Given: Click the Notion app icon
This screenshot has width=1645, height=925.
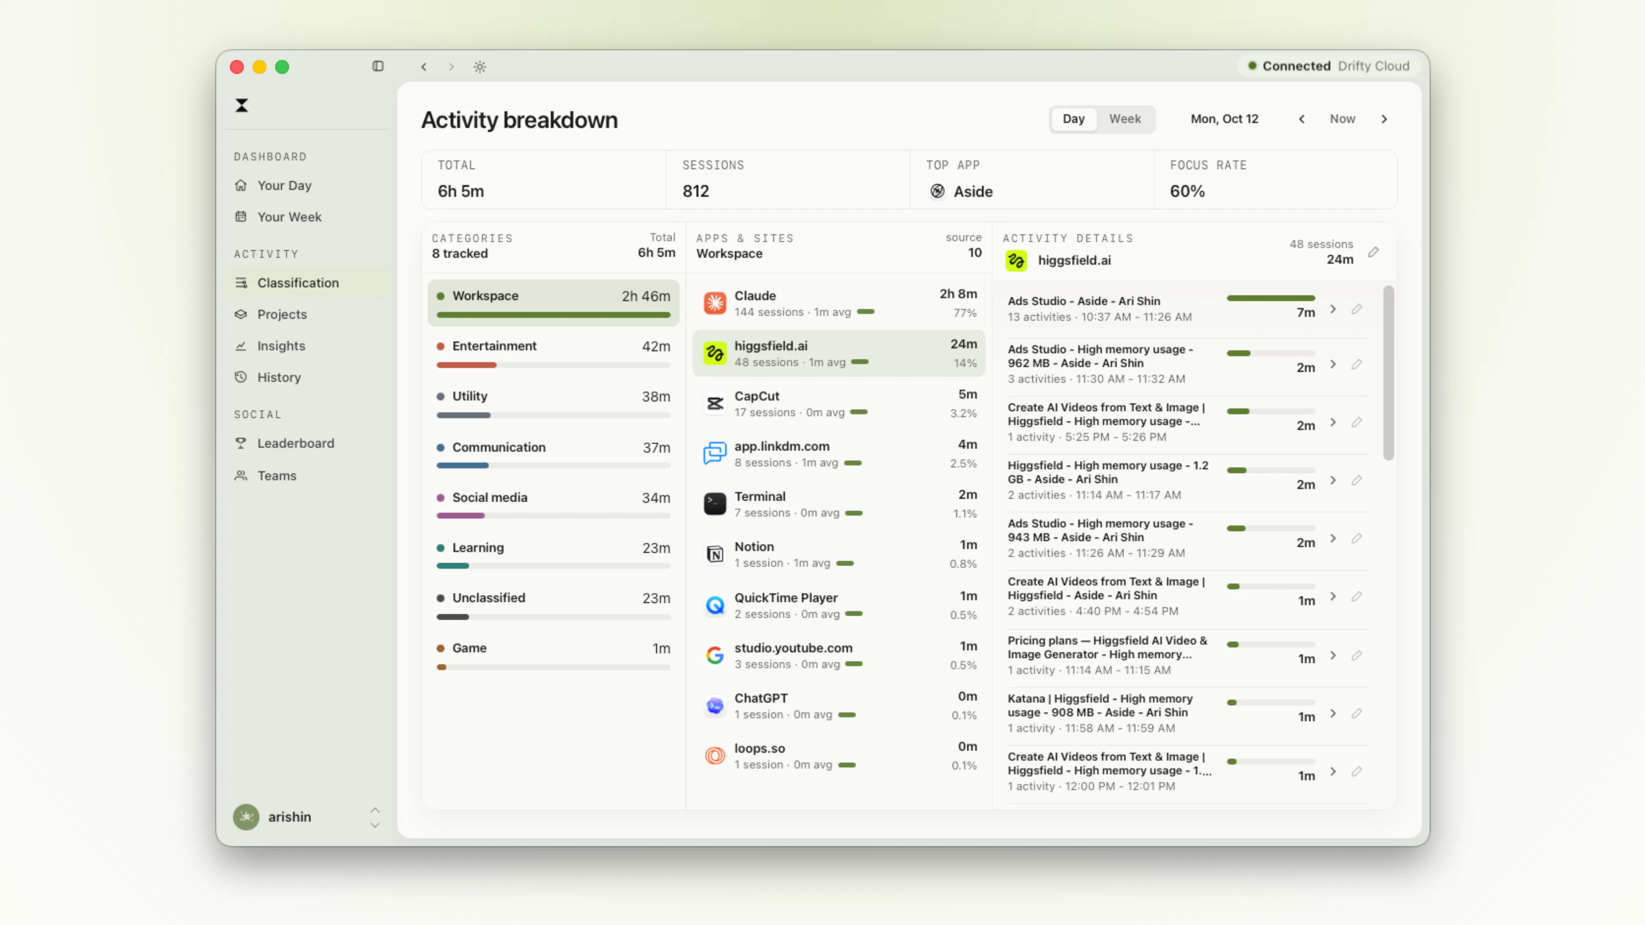Looking at the screenshot, I should coord(715,554).
